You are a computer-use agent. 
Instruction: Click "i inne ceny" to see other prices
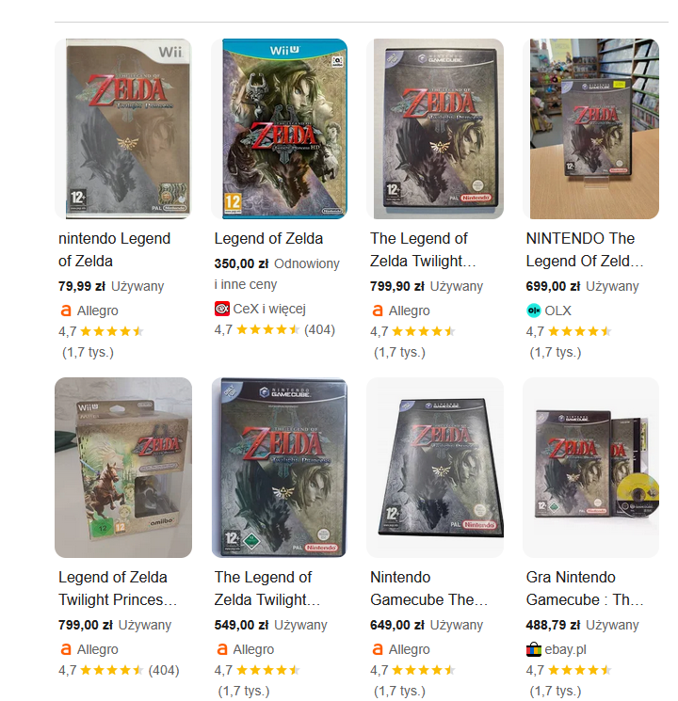[245, 284]
